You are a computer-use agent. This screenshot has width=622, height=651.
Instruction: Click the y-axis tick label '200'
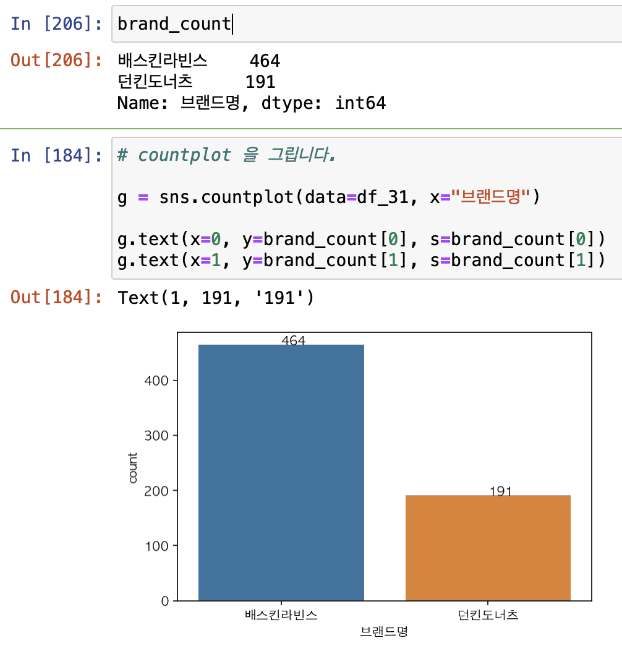click(x=156, y=491)
